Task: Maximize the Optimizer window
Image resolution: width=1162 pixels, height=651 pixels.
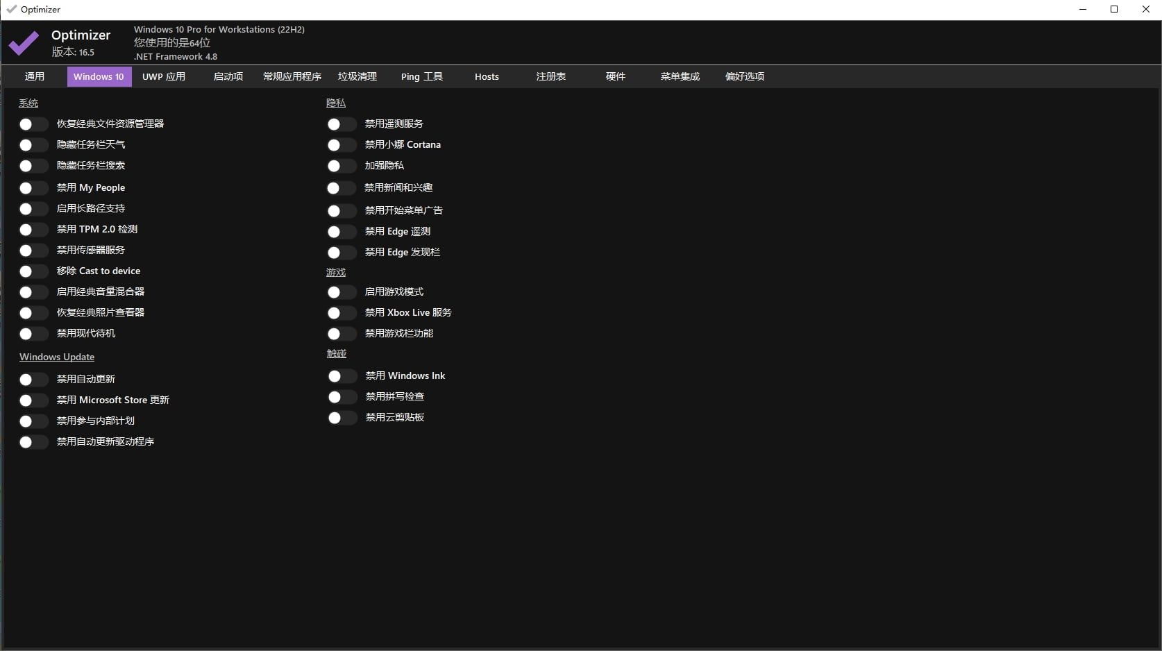Action: click(1114, 9)
